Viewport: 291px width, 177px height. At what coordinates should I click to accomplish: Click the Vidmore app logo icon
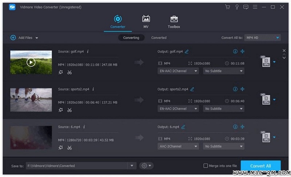(12, 7)
